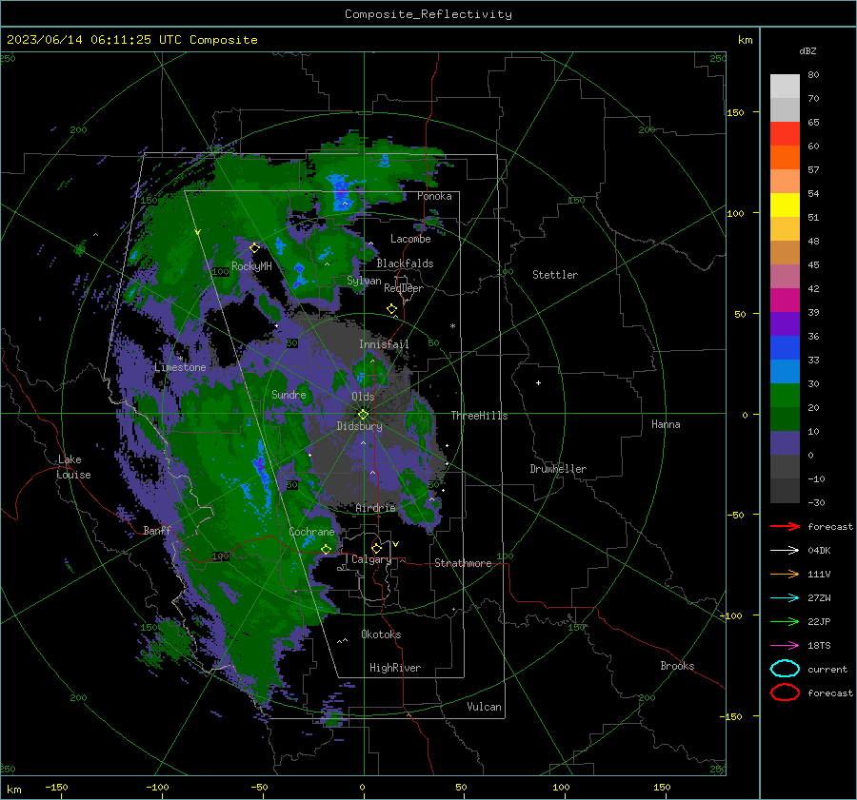This screenshot has width=857, height=800.
Task: Click the dBZ legend heading
Action: pos(807,50)
